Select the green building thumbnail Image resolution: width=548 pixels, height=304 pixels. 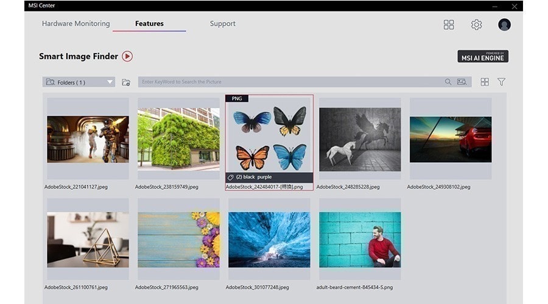pos(178,139)
